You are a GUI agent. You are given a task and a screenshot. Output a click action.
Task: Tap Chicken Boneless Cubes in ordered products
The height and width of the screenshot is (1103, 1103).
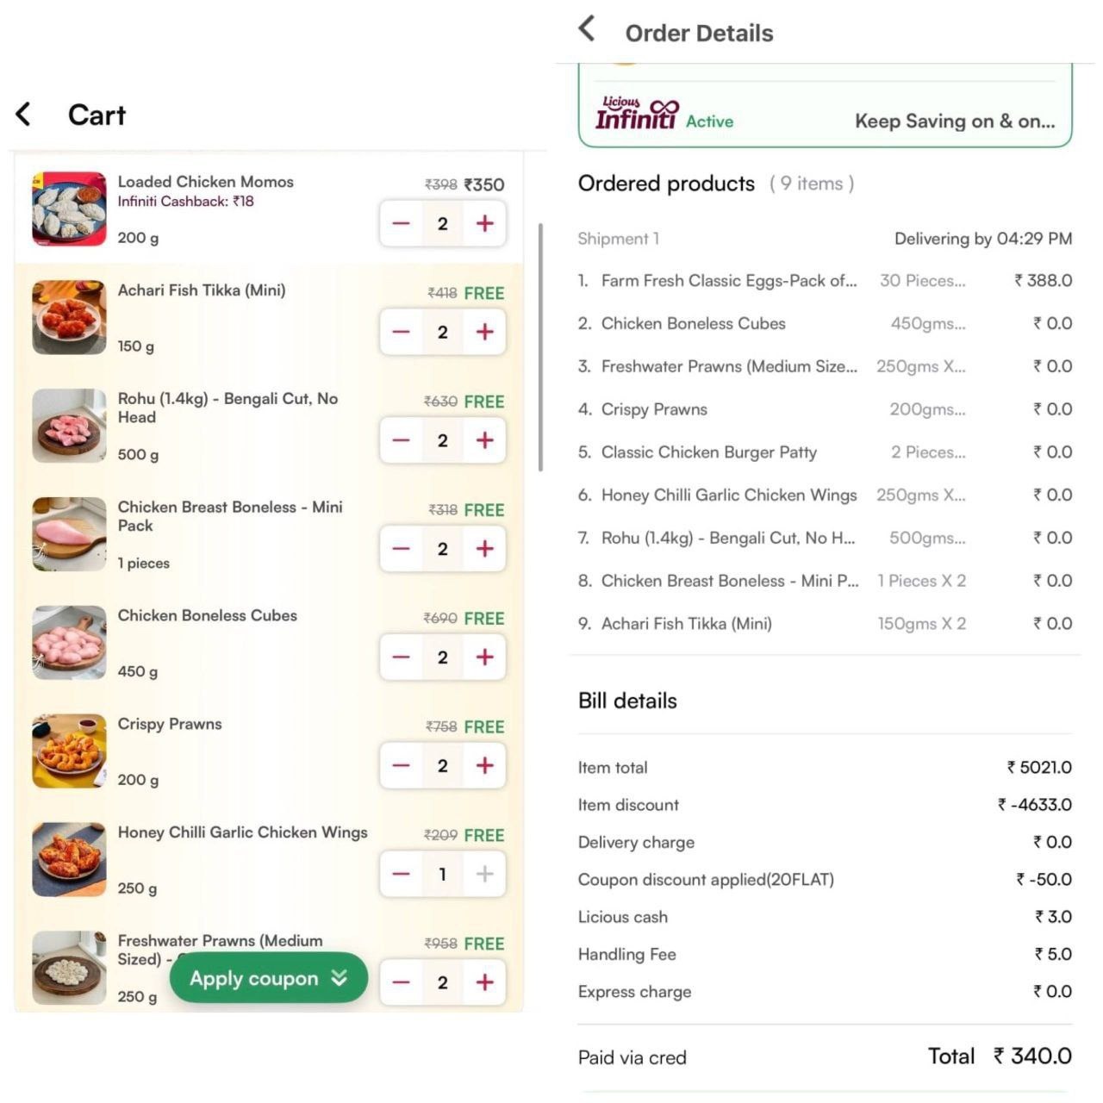click(693, 324)
